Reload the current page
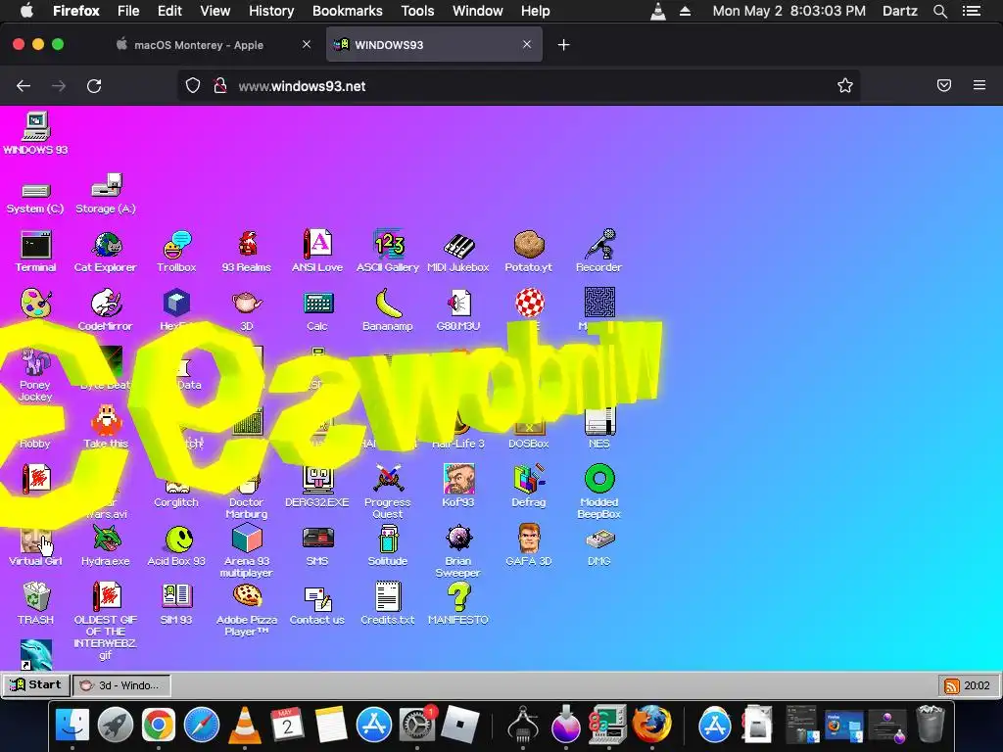This screenshot has width=1003, height=752. tap(94, 86)
